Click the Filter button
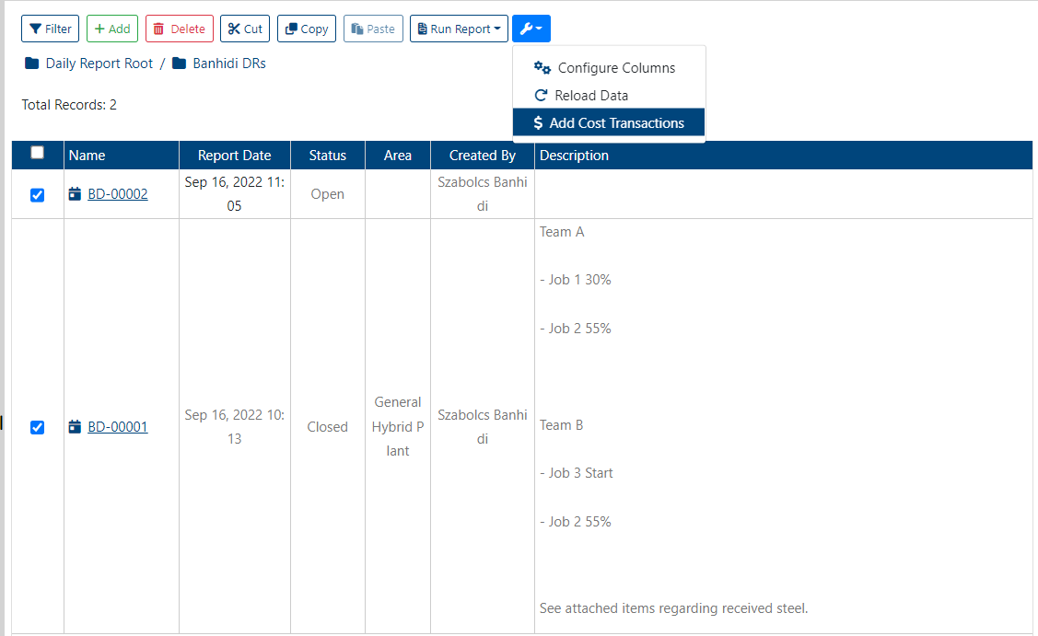The height and width of the screenshot is (636, 1038). coord(51,29)
